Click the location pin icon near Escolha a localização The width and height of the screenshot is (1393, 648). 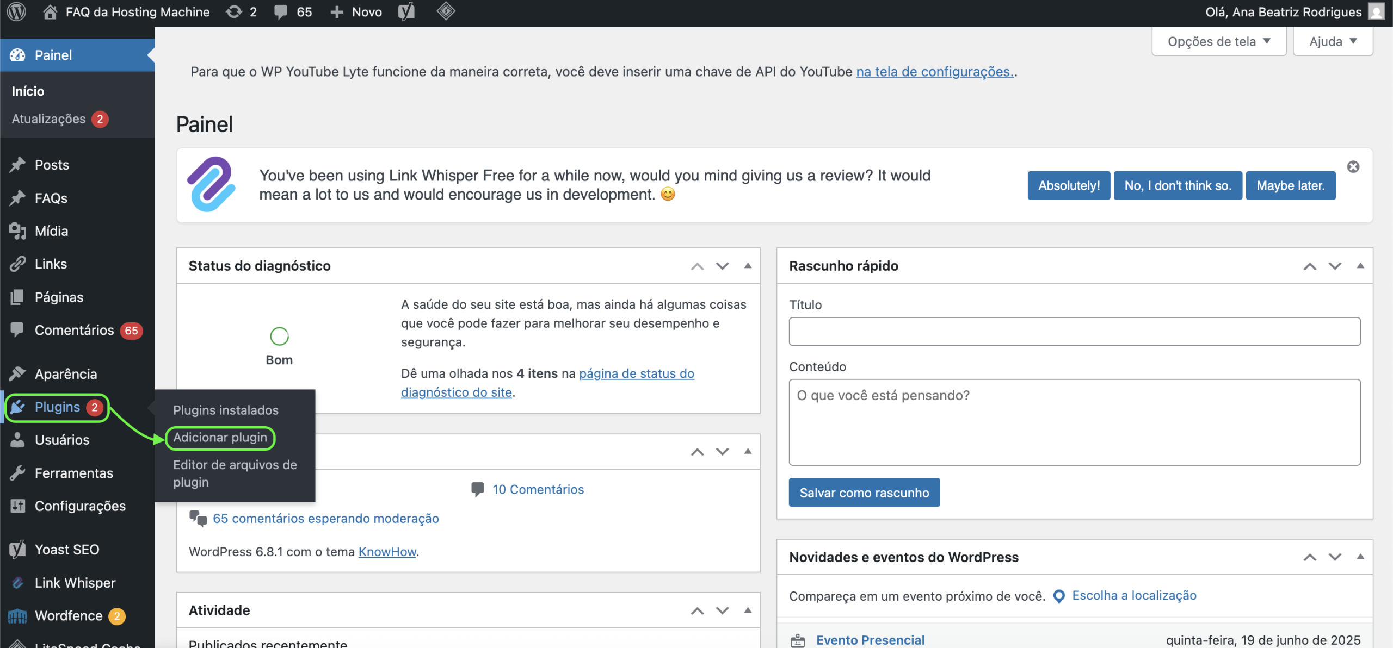pos(1059,596)
